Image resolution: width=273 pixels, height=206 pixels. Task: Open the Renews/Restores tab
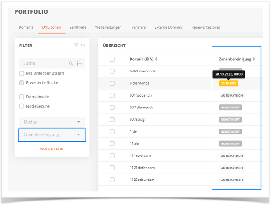[206, 27]
